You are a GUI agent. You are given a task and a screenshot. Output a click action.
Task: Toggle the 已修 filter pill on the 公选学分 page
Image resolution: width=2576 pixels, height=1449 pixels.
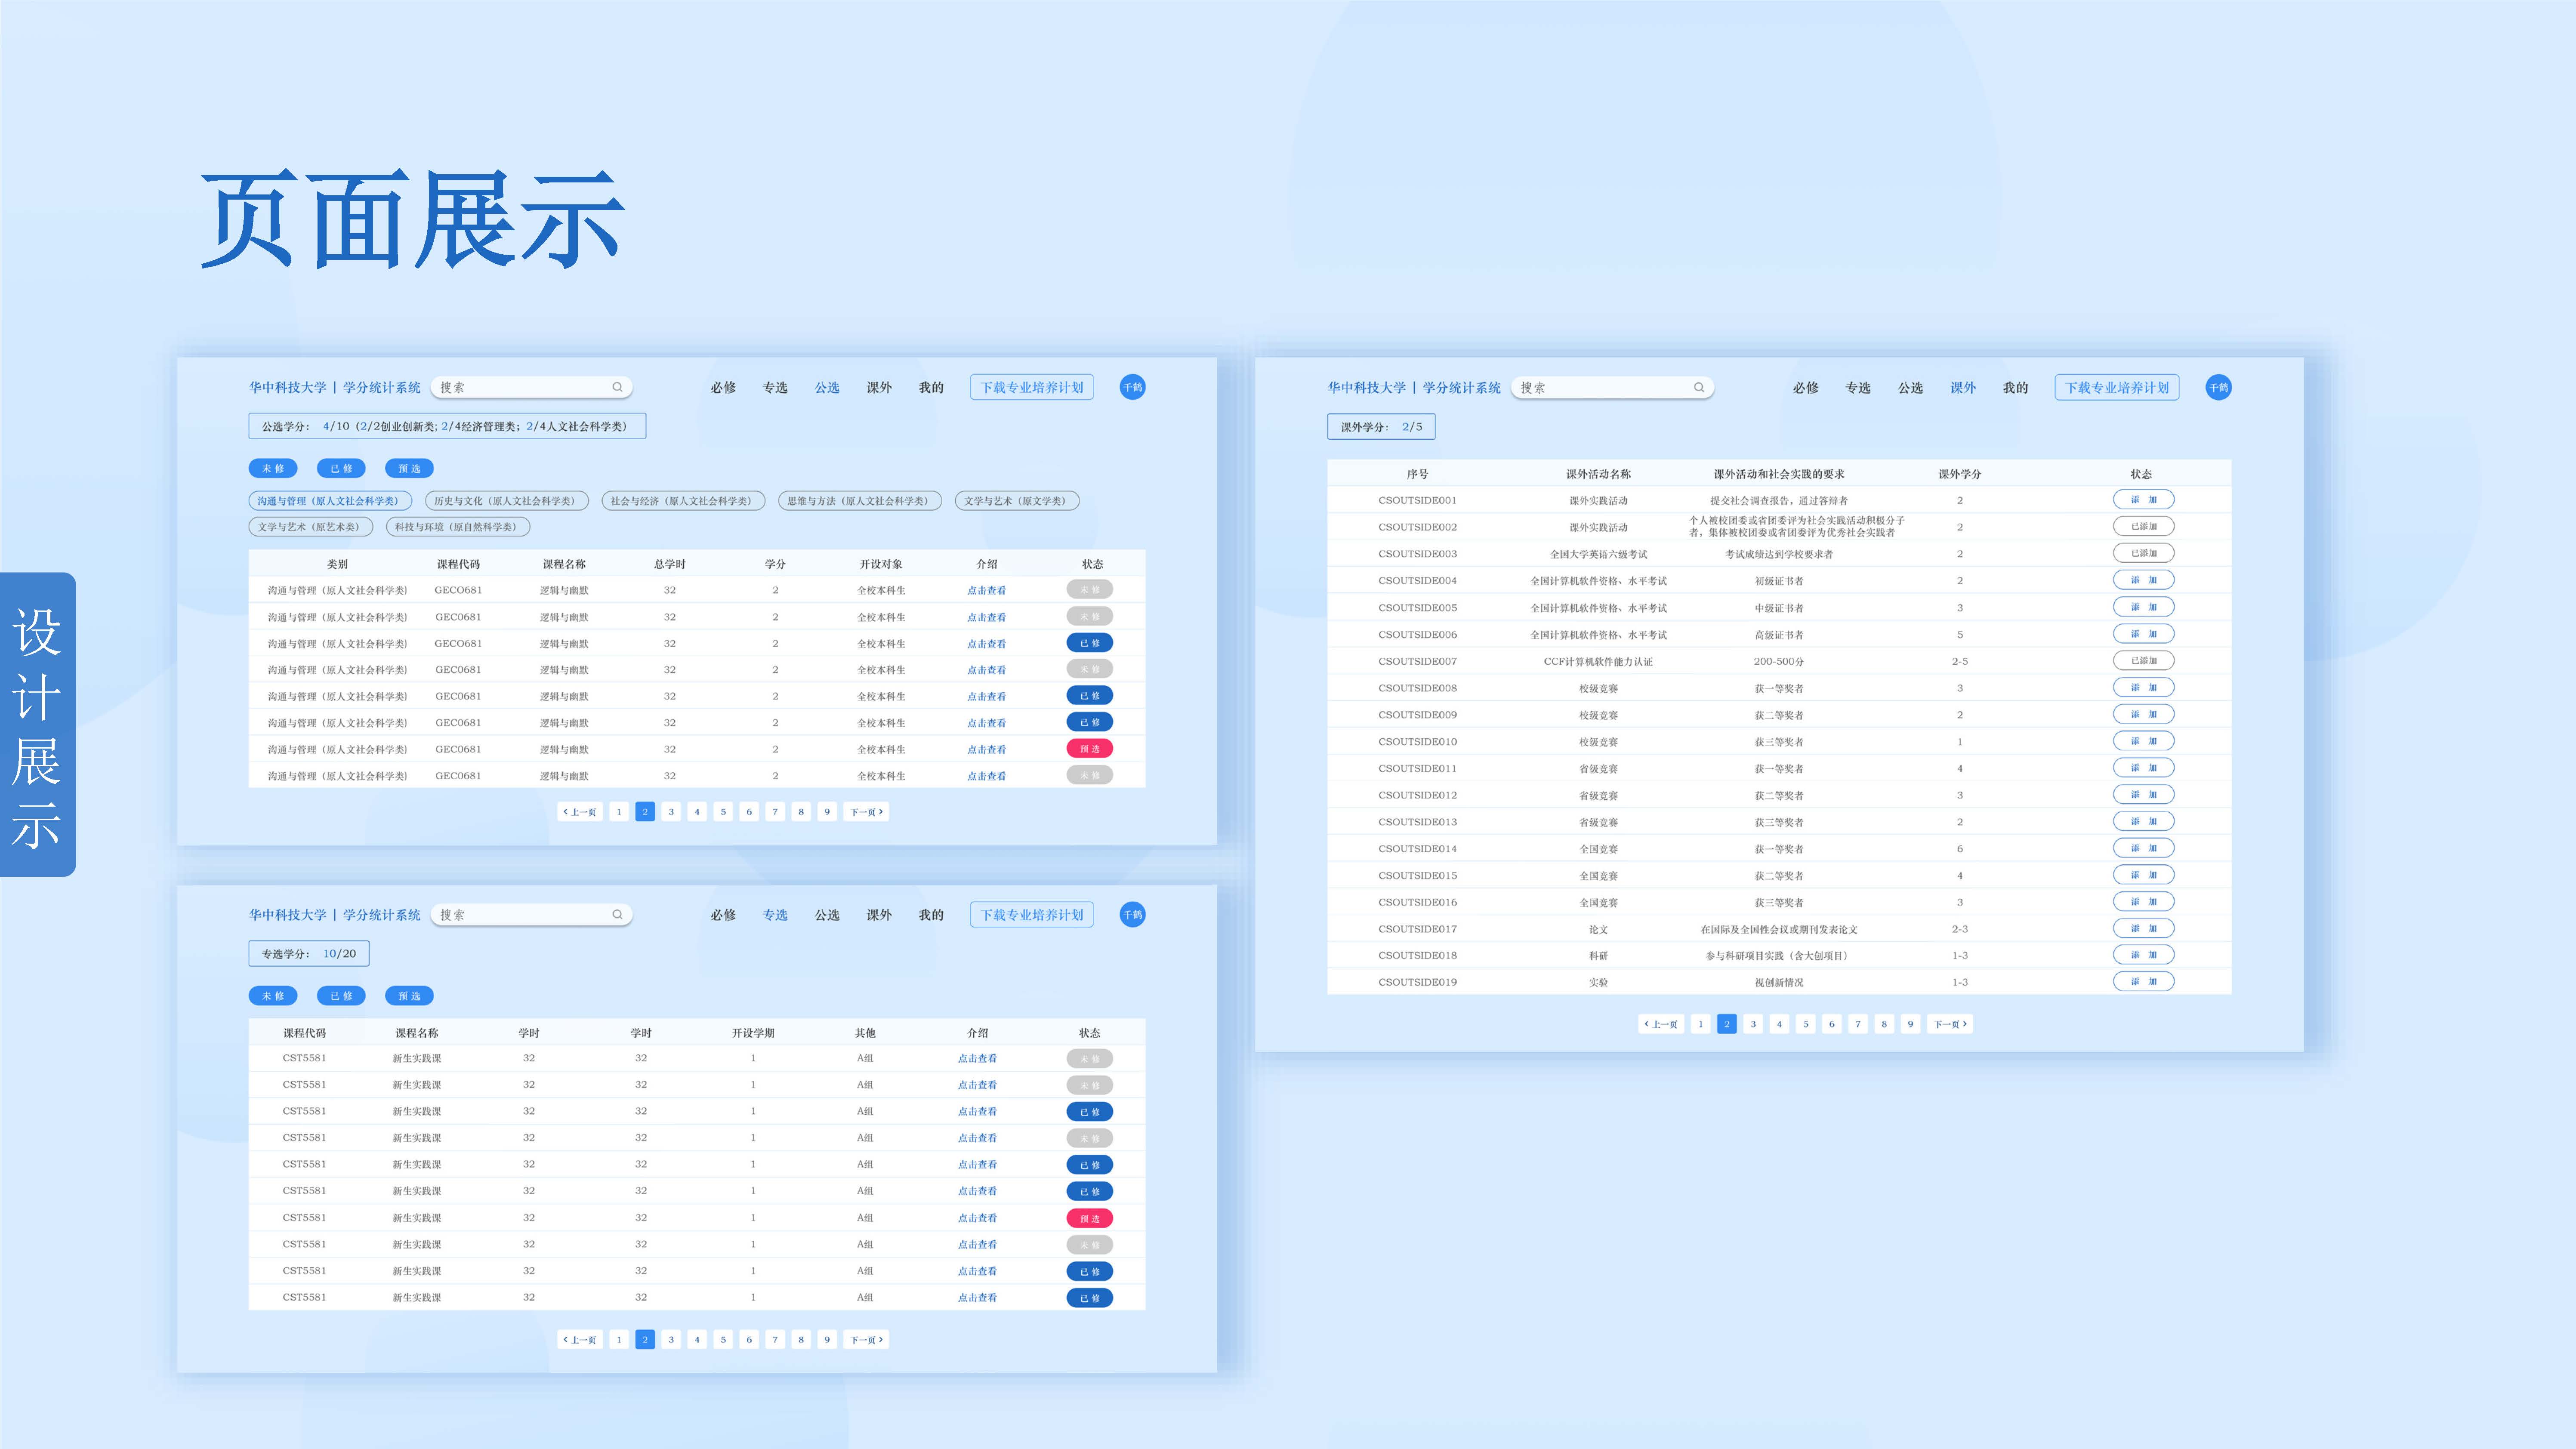coord(341,468)
